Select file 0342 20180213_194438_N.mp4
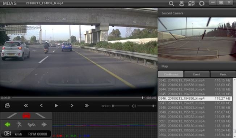This screenshot has width=236, height=138. click(195, 80)
